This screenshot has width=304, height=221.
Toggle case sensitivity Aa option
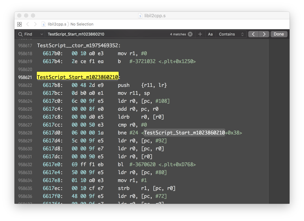pyautogui.click(x=210, y=34)
